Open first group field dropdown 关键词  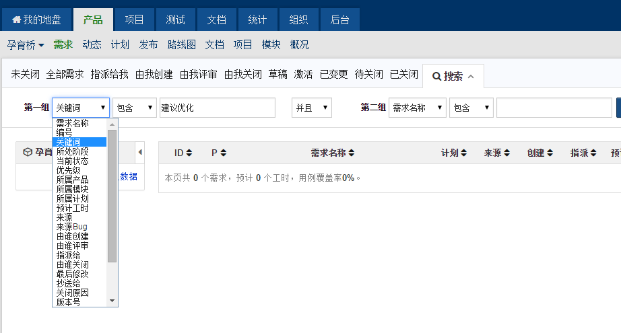tap(81, 108)
